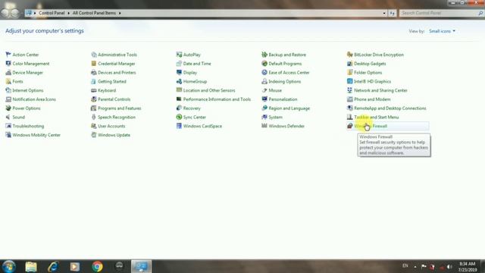This screenshot has width=485, height=273.
Task: Expand arrow after All Control Panel Items
Action: pyautogui.click(x=120, y=13)
